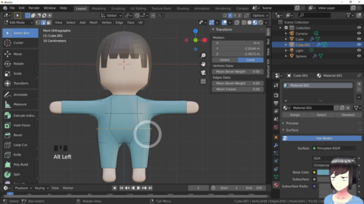
Task: Hide the Cube object in outliner
Action: [359, 39]
